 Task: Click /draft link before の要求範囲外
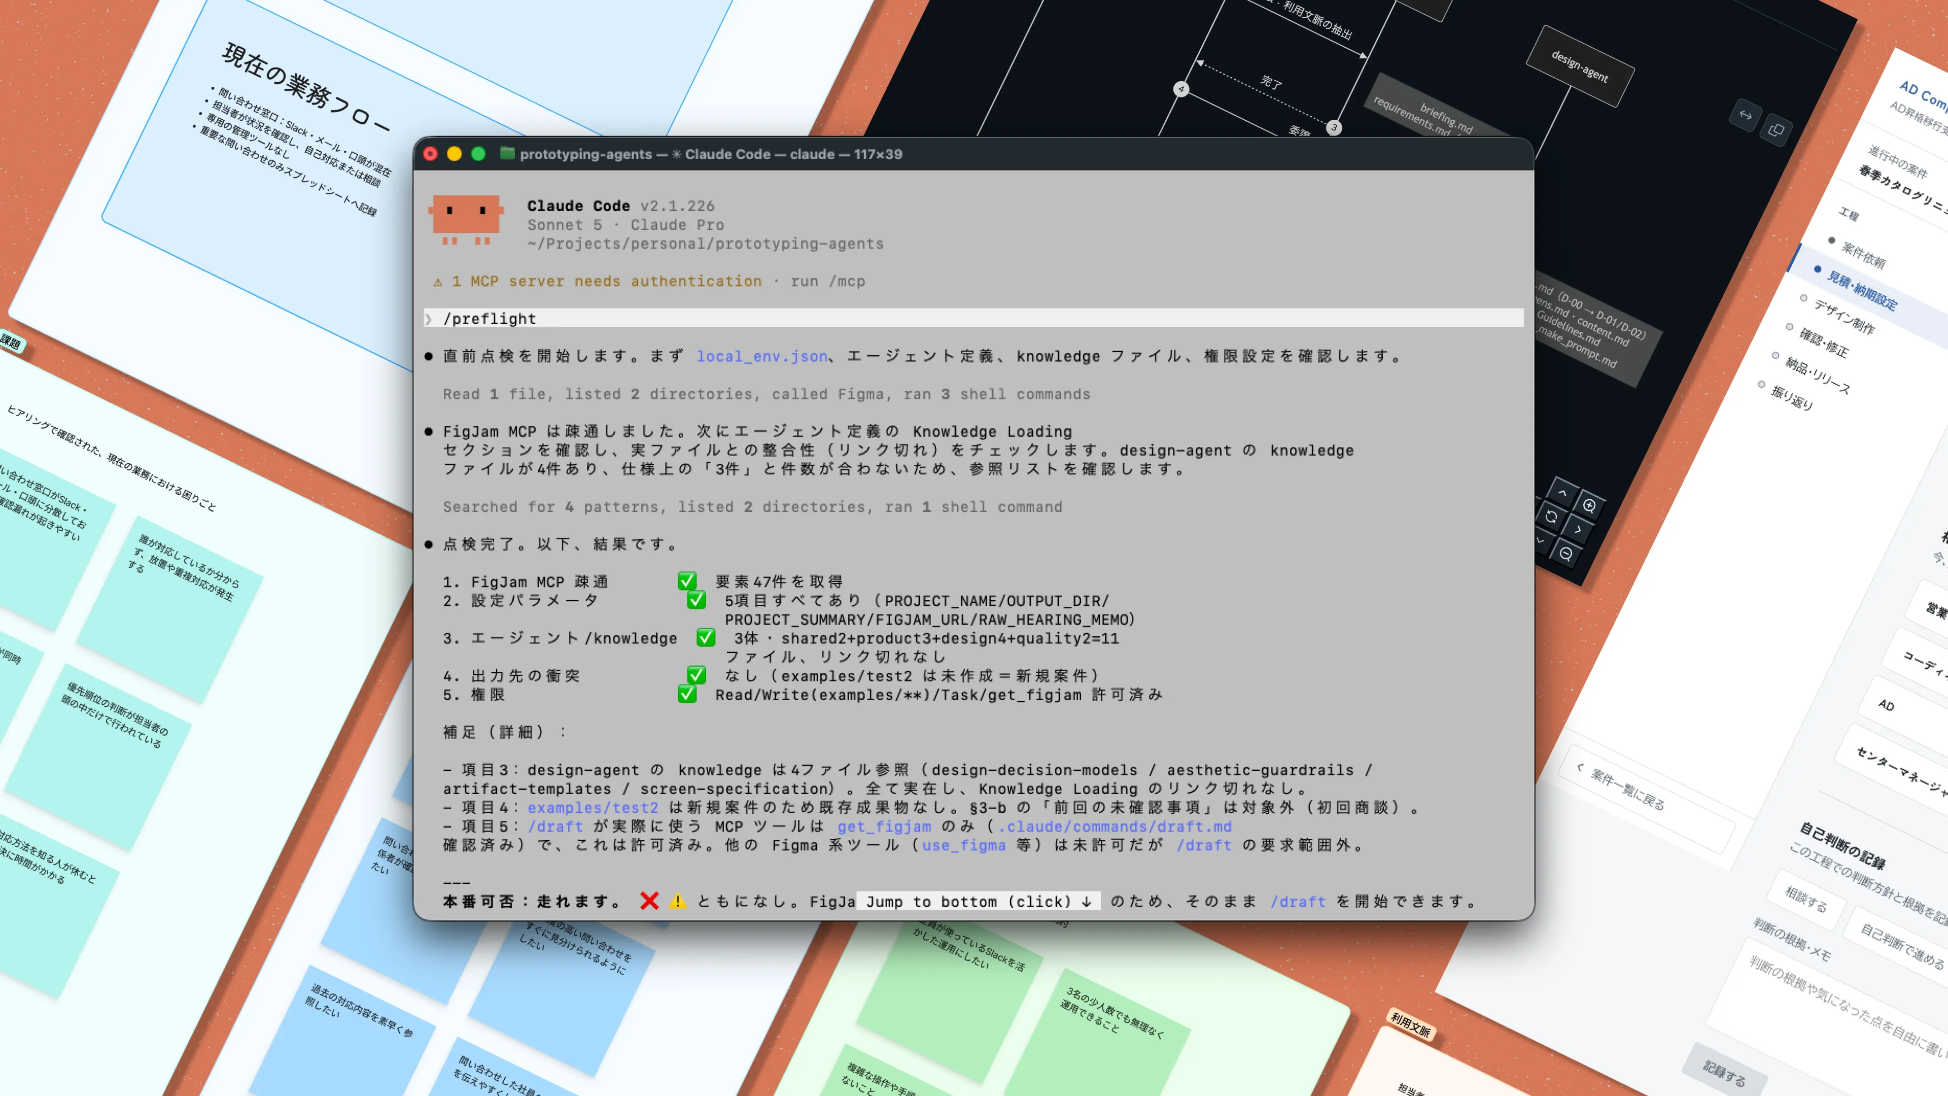[x=1204, y=846]
